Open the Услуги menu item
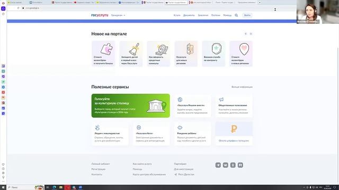Image resolution: width=339 pixels, height=190 pixels. [x=177, y=15]
